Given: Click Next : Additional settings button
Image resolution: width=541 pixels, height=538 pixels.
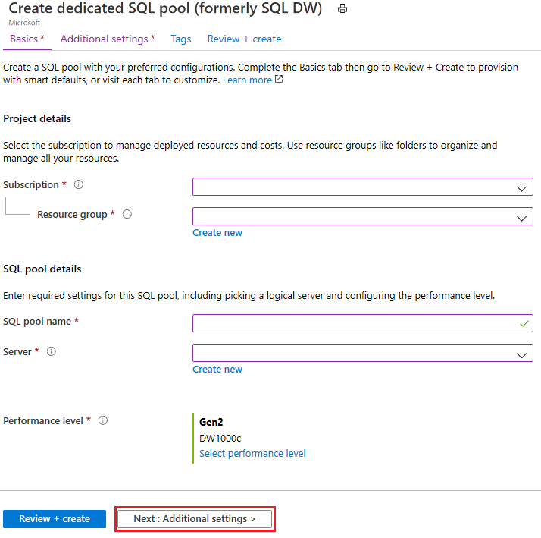Looking at the screenshot, I should click(x=195, y=519).
